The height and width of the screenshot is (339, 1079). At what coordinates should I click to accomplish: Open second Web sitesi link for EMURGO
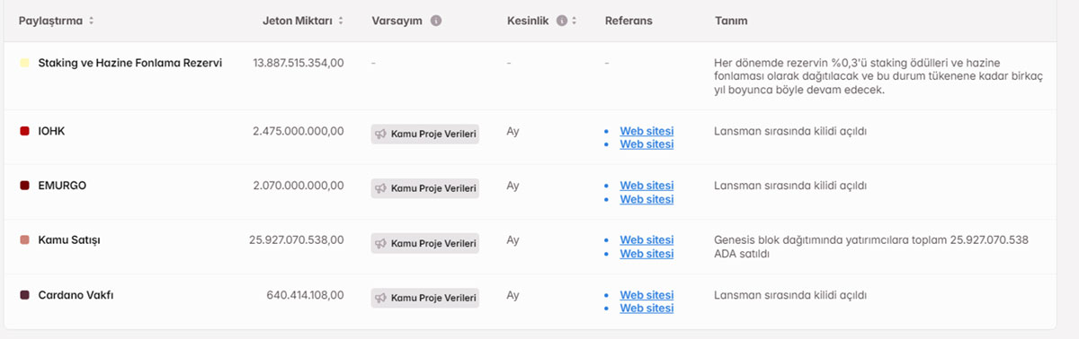[647, 199]
